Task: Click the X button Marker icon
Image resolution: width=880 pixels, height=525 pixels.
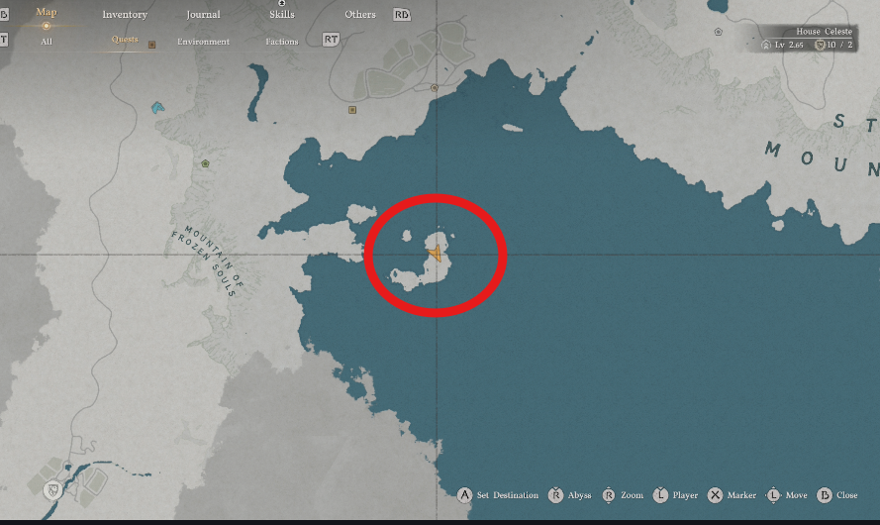Action: [x=715, y=495]
